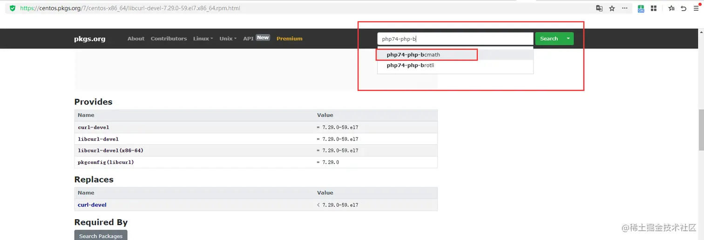Select php74-php-bcmath suggestion
This screenshot has width=704, height=240.
tap(455, 55)
